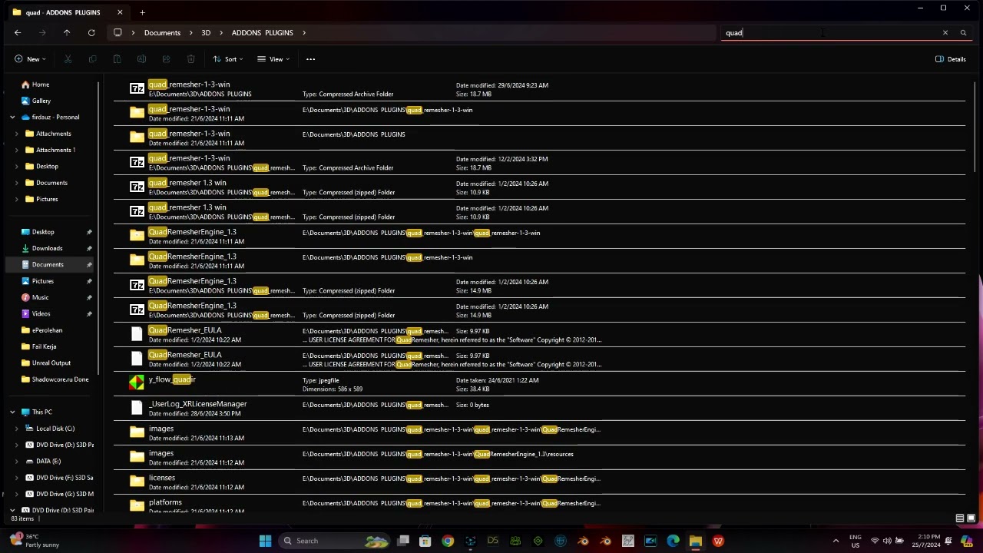Viewport: 983px width, 553px height.
Task: Open pinned Videos quick access folder
Action: coord(41,313)
